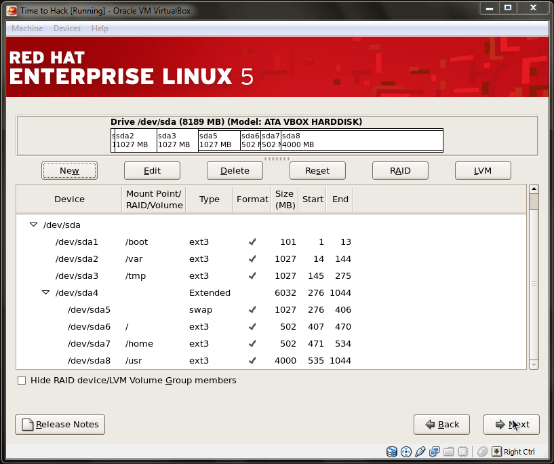This screenshot has height=464, width=554.
Task: Open the Help menu
Action: (100, 28)
